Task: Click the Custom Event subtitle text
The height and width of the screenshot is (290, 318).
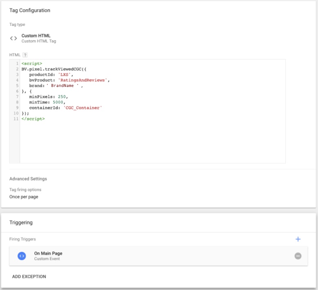Action: [x=47, y=259]
